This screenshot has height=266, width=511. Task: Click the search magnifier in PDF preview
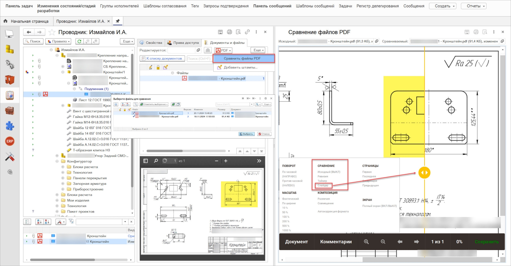pyautogui.click(x=156, y=161)
